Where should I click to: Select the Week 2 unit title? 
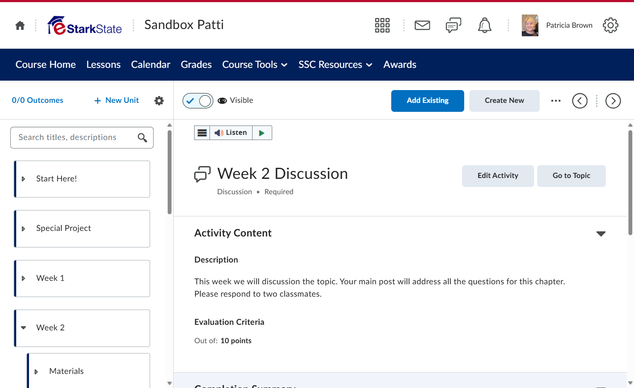click(50, 328)
